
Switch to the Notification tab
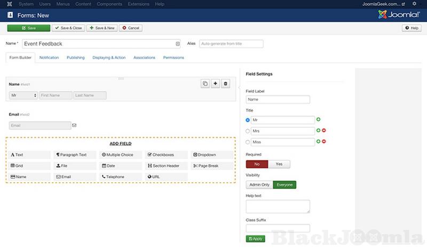coord(49,57)
